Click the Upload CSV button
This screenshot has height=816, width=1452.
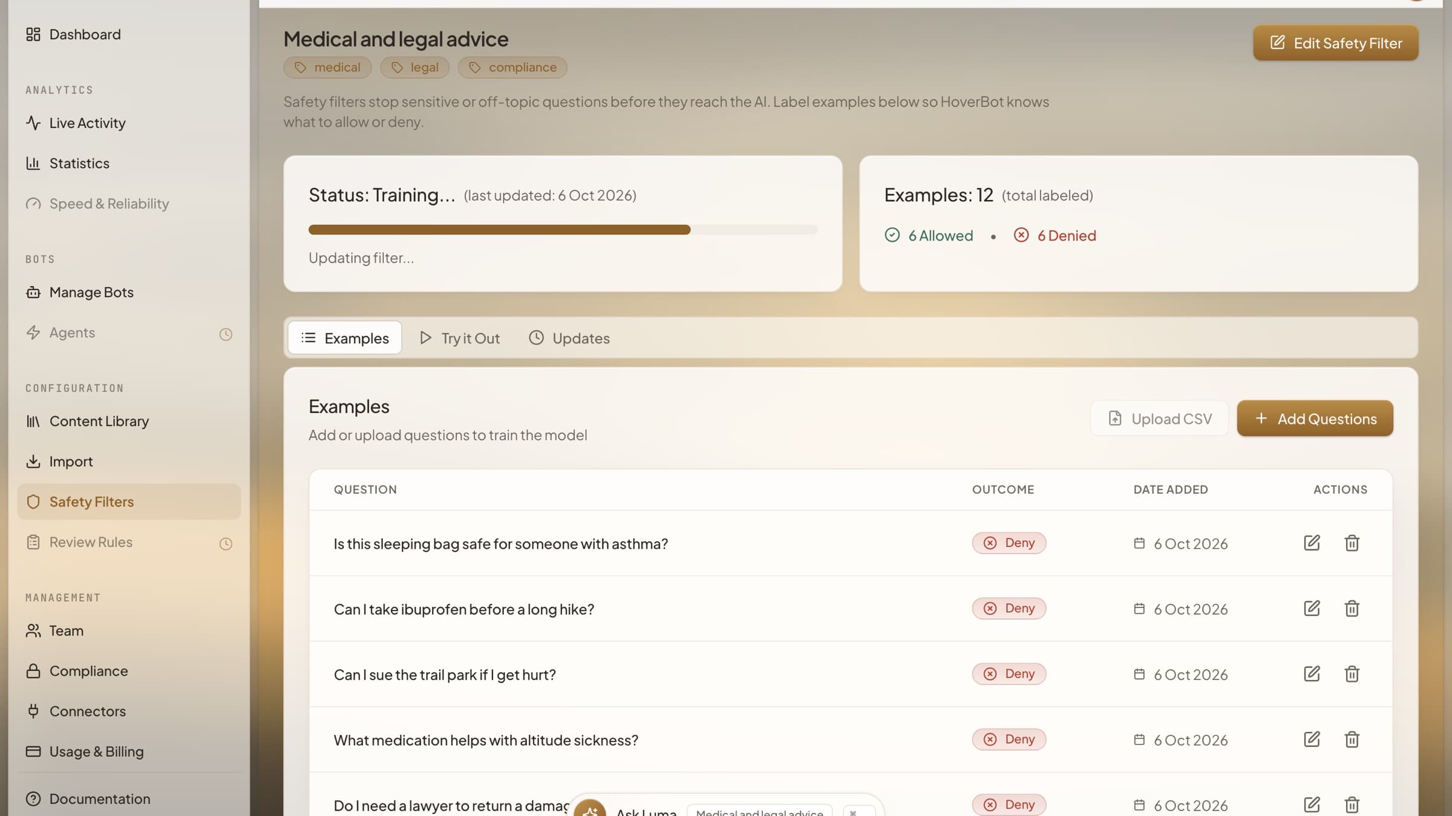coord(1159,418)
